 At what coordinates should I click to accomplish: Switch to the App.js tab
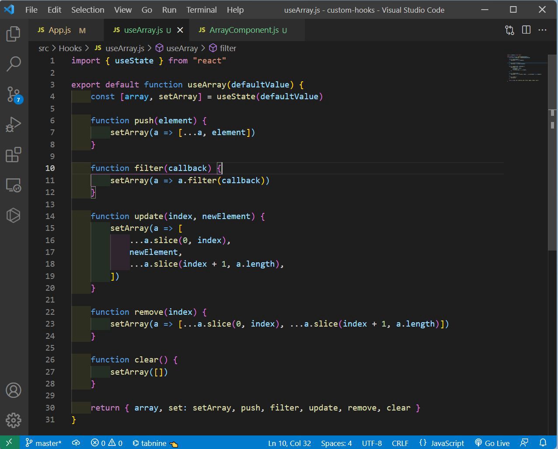tap(66, 30)
